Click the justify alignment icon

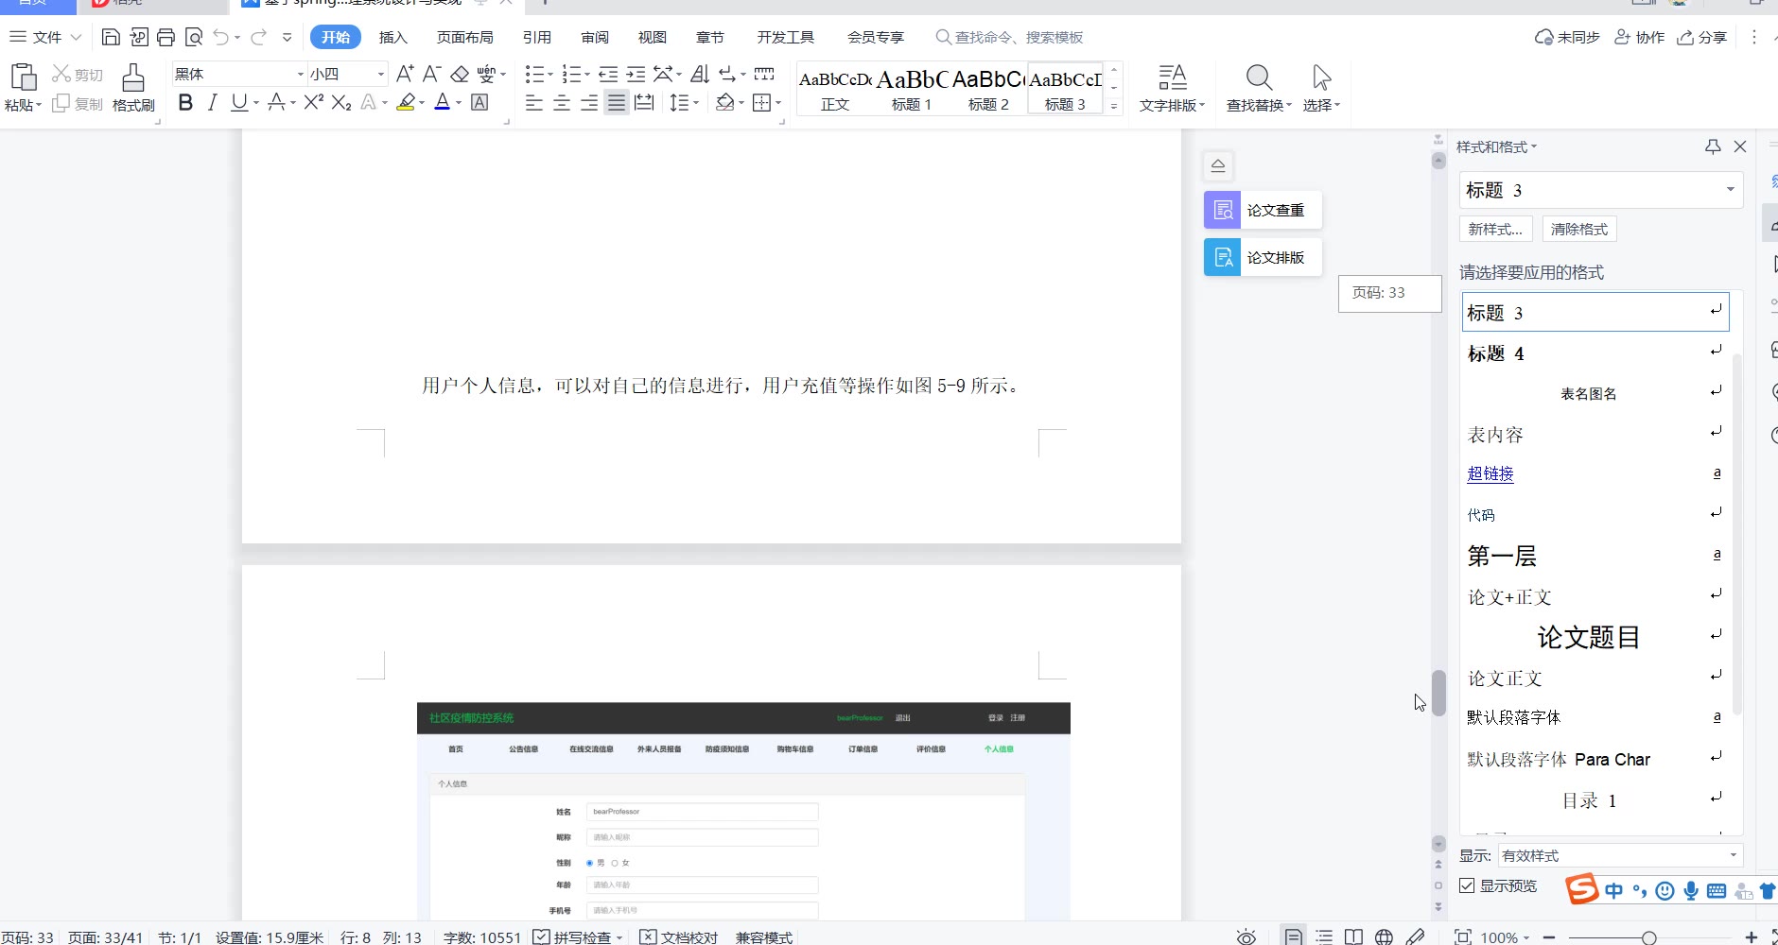617,103
